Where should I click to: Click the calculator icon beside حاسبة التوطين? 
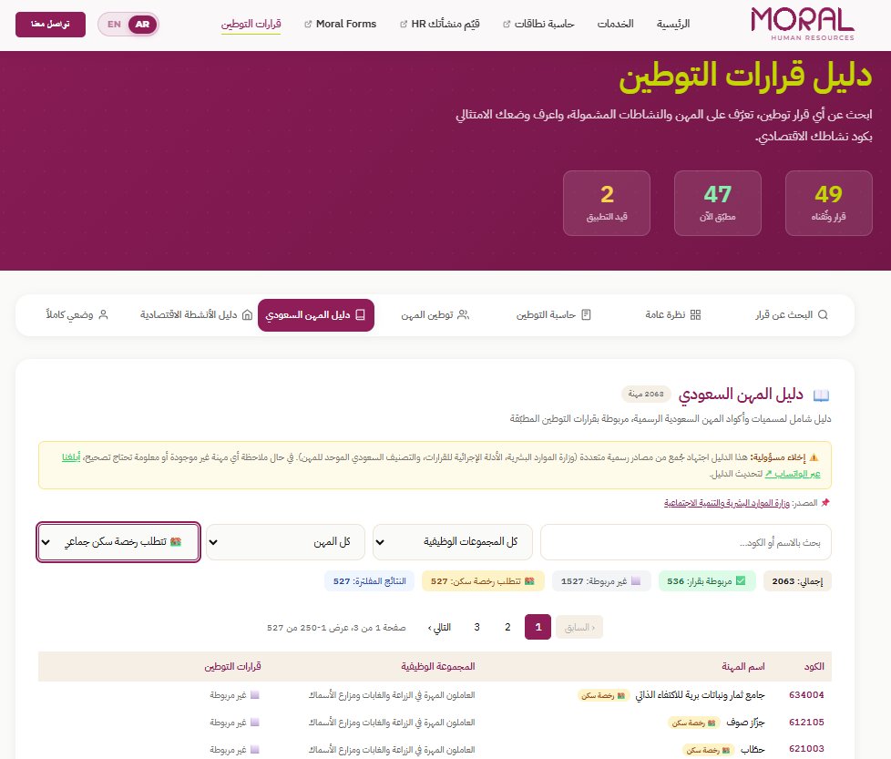tap(586, 314)
